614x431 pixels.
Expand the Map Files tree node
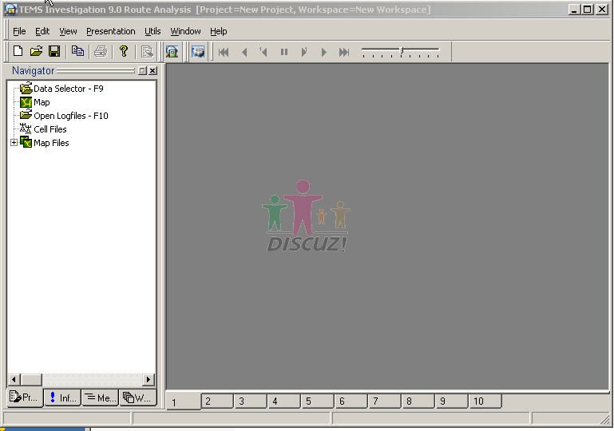click(x=14, y=143)
